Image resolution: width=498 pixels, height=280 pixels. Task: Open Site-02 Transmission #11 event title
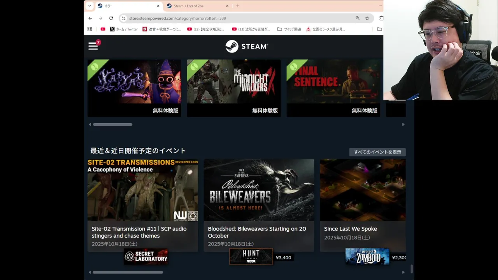tap(139, 232)
